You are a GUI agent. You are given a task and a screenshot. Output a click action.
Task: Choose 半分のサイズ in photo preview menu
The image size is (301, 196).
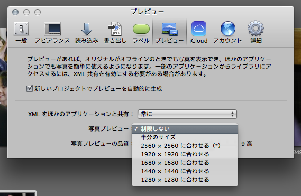coord(185,137)
